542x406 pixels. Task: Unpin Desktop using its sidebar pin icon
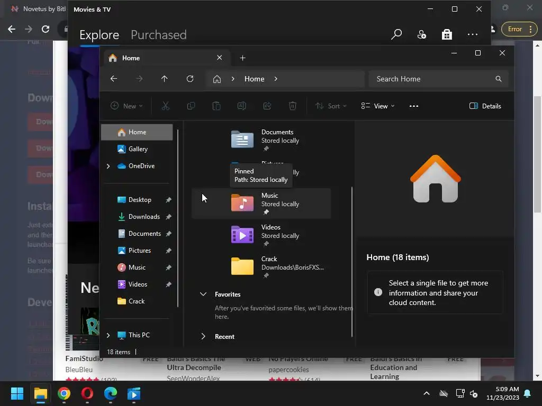click(168, 200)
